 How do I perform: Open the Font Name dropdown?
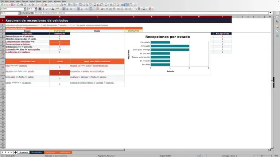(25, 9)
